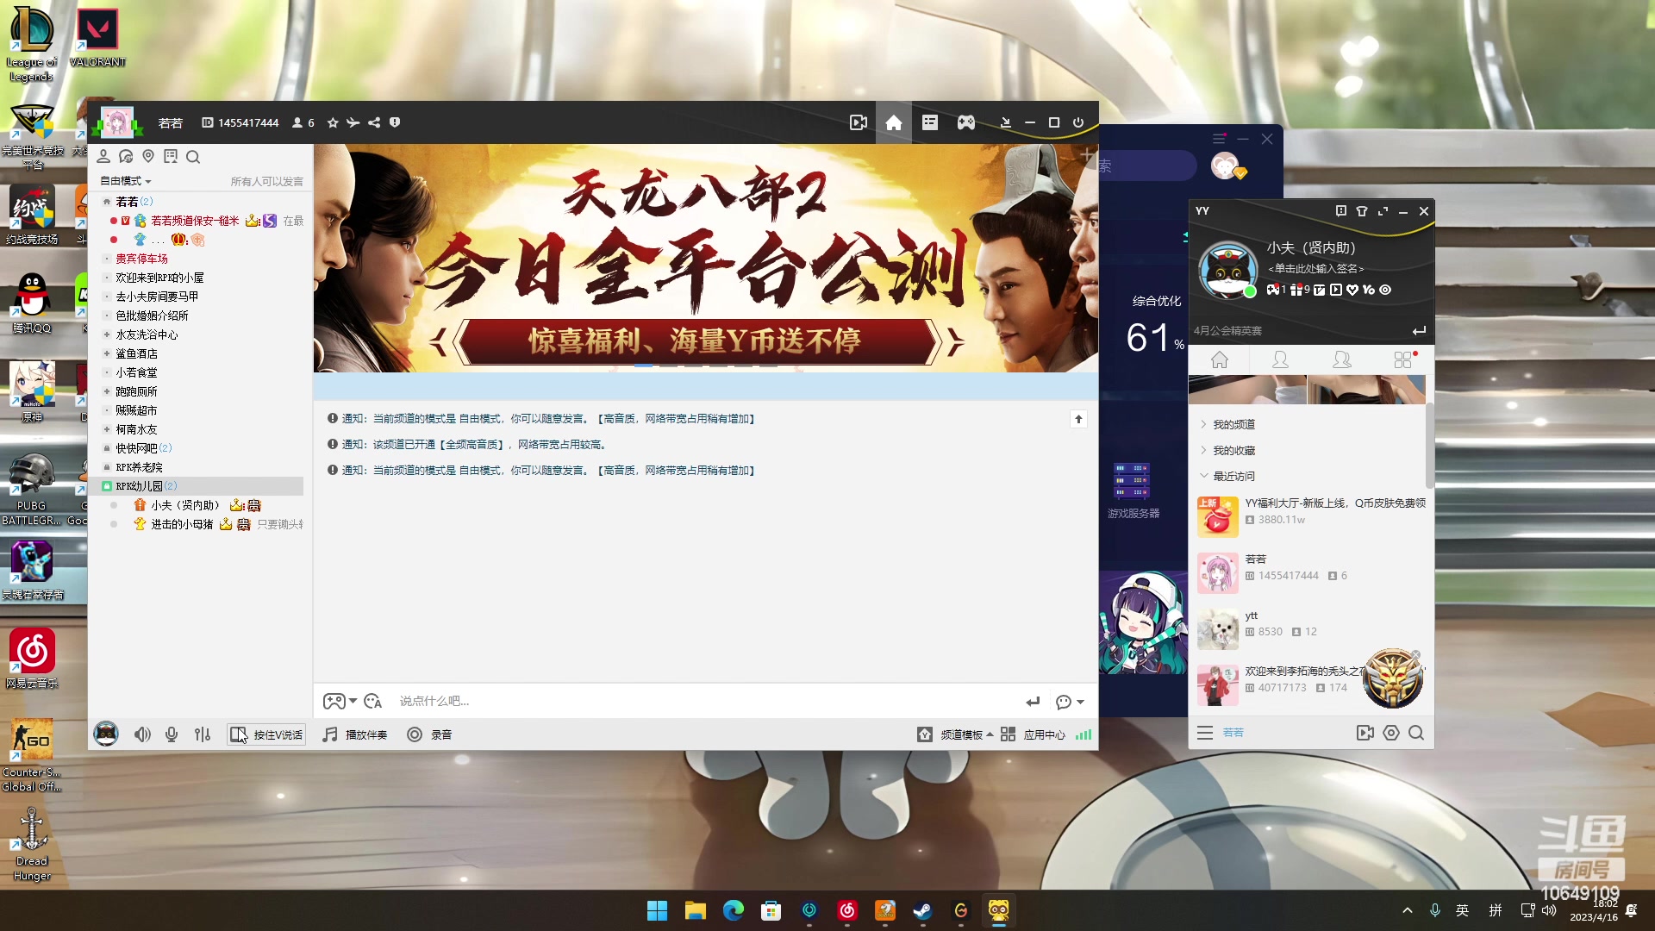Viewport: 1655px width, 931px height.
Task: Open the 自由模式 mode dropdown
Action: point(126,181)
